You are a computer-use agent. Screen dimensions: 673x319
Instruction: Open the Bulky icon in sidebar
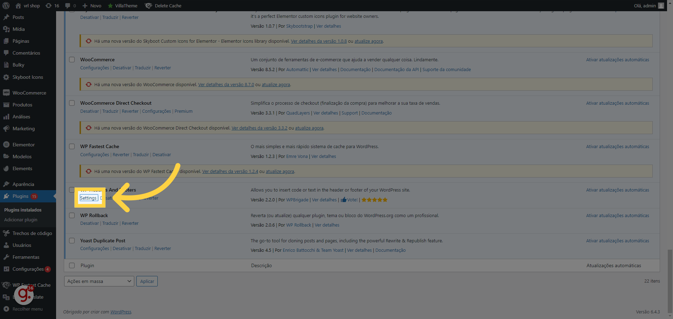[6, 65]
